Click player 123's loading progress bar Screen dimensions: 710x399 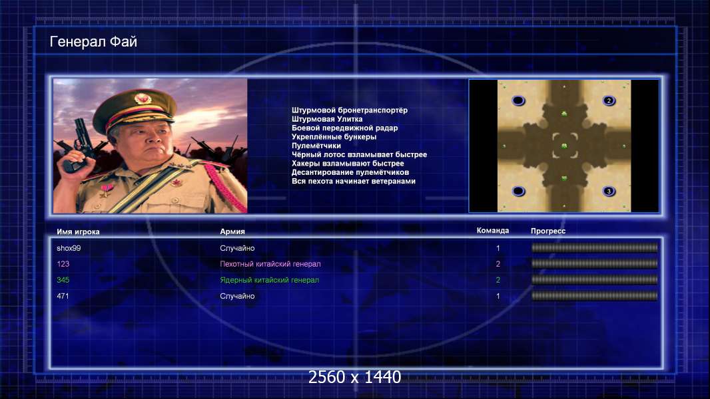[595, 263]
